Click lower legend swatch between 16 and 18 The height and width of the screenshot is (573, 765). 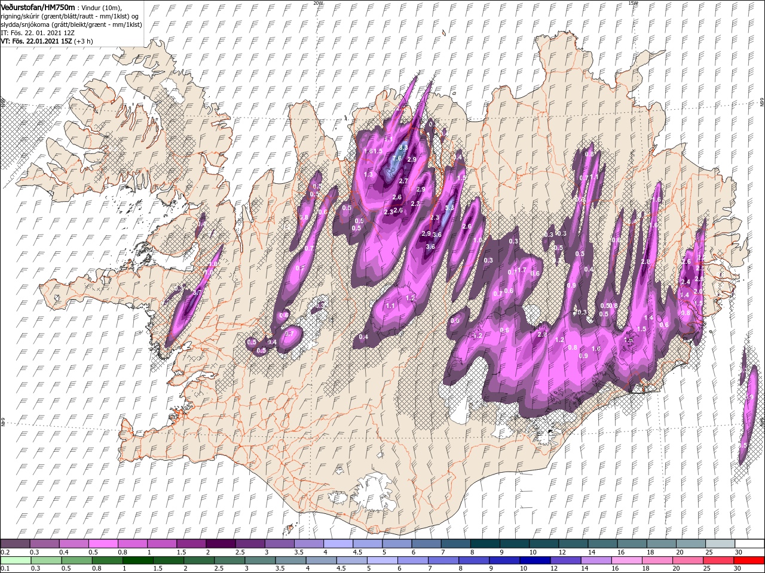pos(627,560)
